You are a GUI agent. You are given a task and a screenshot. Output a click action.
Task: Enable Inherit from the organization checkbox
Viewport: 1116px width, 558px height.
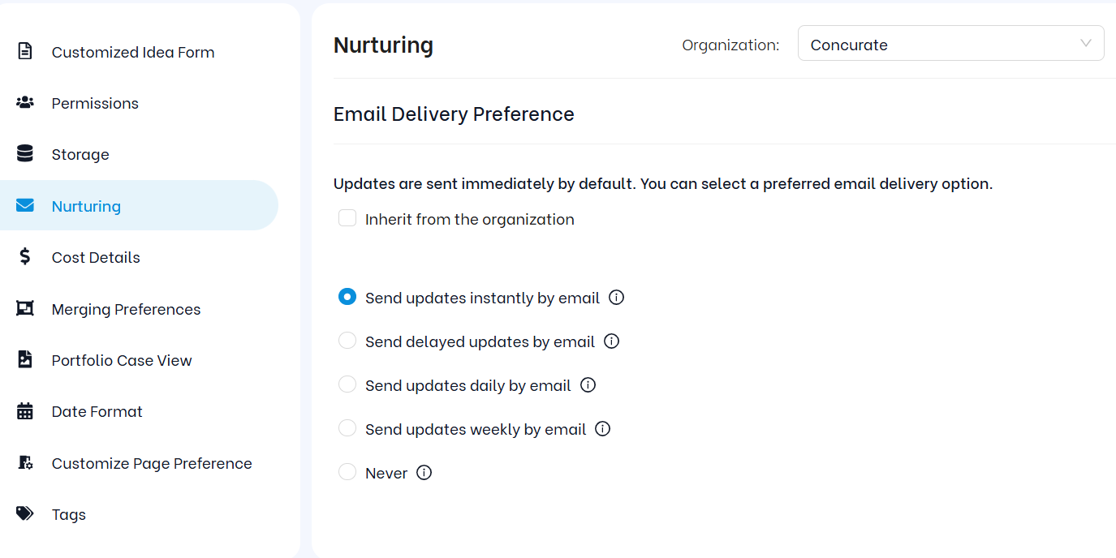click(x=347, y=218)
